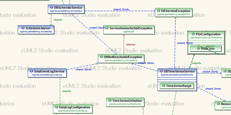Select the DBScheduleService interface box

66,9
